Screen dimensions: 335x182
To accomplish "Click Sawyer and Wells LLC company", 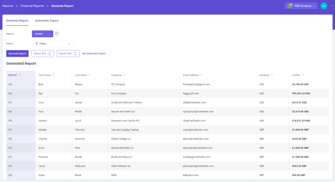I will pyautogui.click(x=123, y=111).
